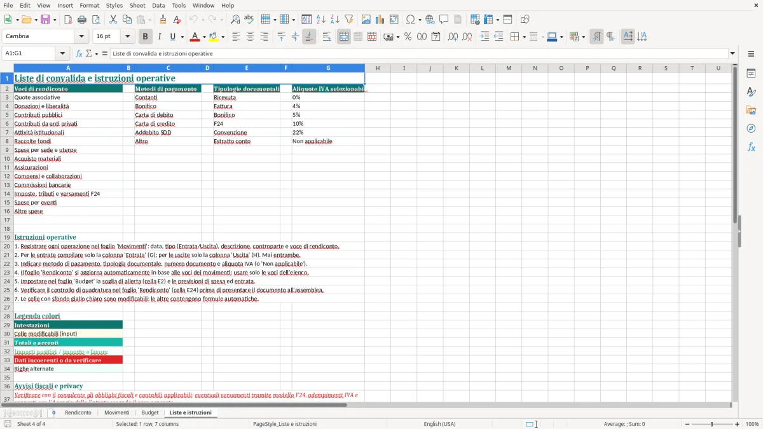Insert a chart

coord(380,20)
